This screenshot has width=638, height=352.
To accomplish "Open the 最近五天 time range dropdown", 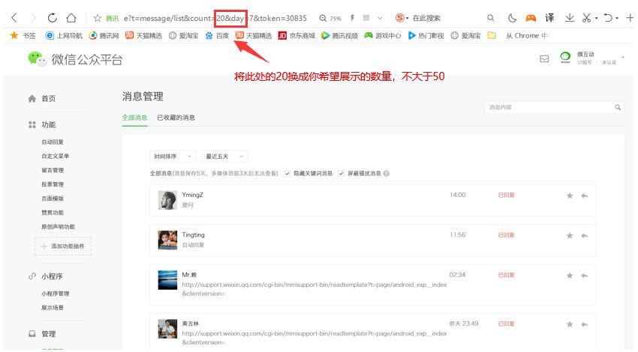I will 224,157.
